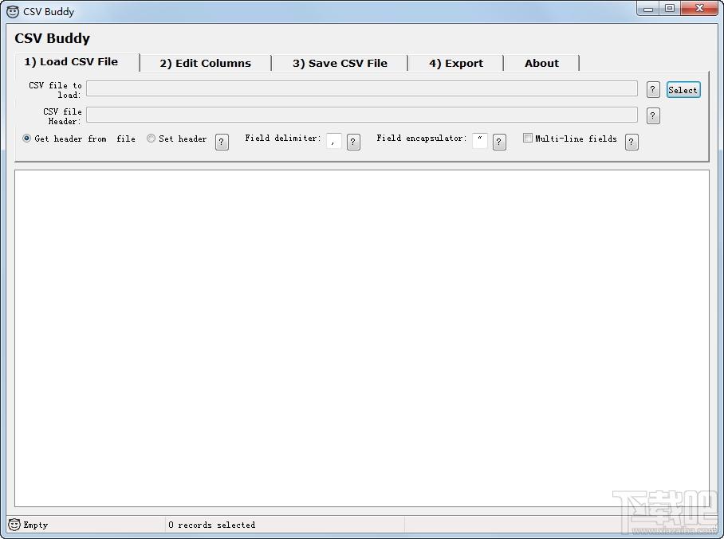
Task: Click help icon beside CSV file Header
Action: (653, 115)
